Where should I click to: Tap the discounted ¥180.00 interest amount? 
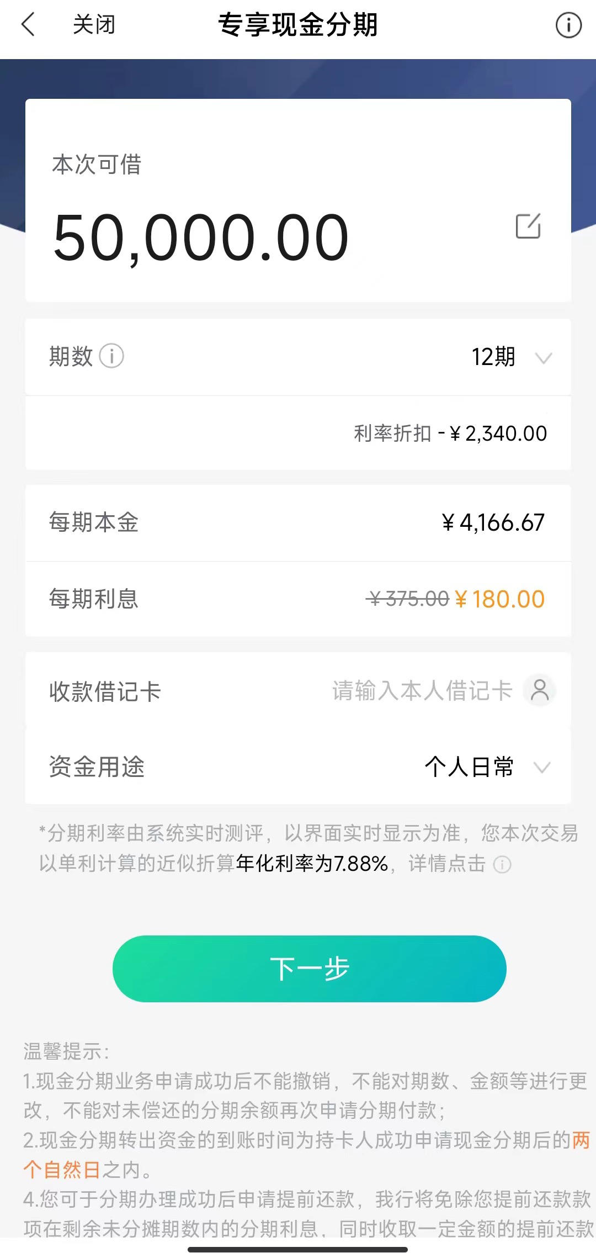(499, 599)
